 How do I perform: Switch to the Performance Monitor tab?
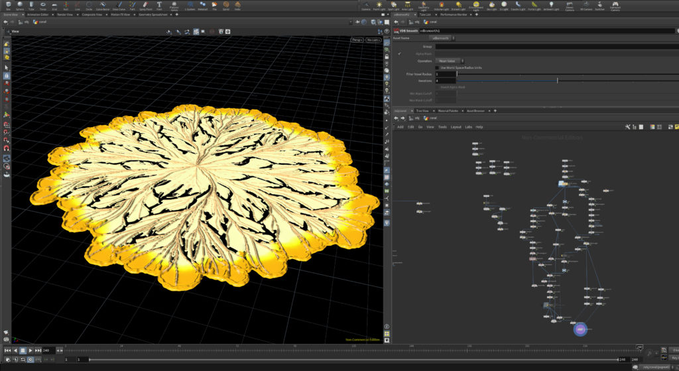pyautogui.click(x=454, y=15)
